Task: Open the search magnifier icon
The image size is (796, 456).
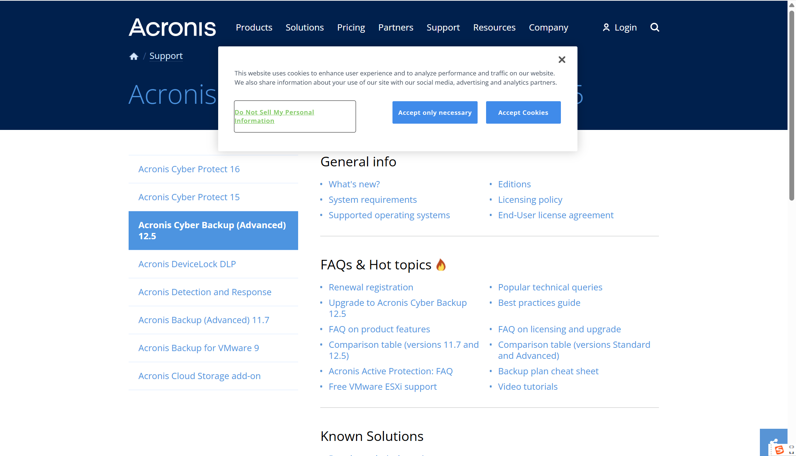Action: 654,27
